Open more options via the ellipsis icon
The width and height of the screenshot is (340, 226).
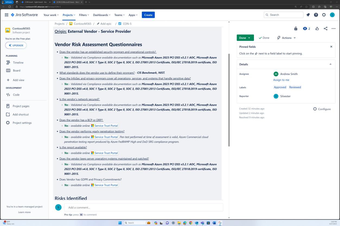(333, 28)
